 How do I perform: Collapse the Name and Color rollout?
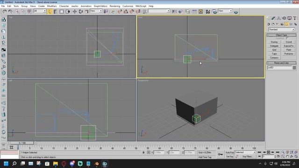coord(281,63)
